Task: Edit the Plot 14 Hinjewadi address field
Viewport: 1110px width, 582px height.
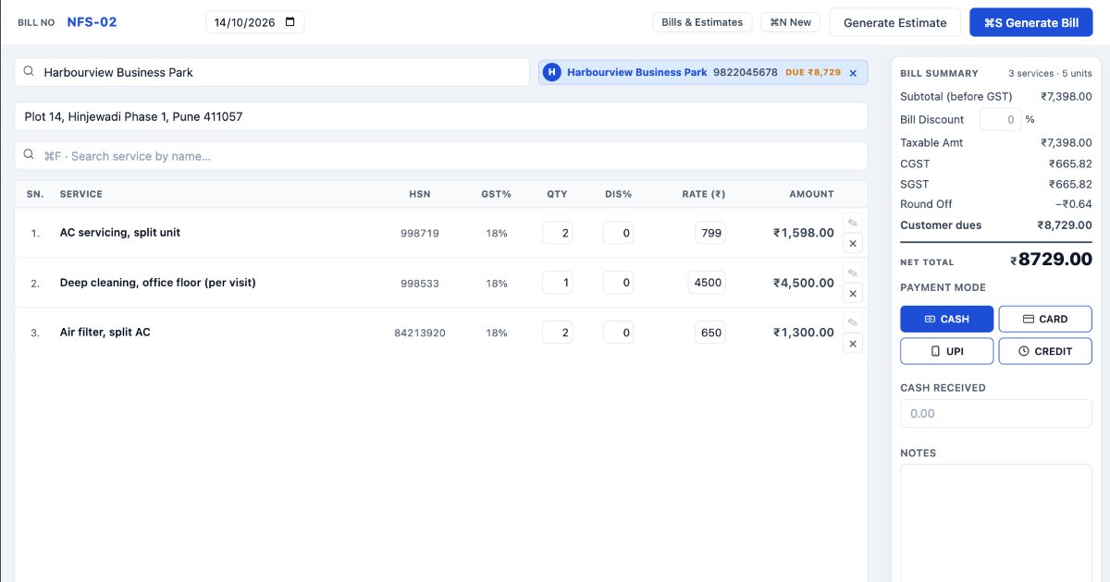Action: pos(441,116)
